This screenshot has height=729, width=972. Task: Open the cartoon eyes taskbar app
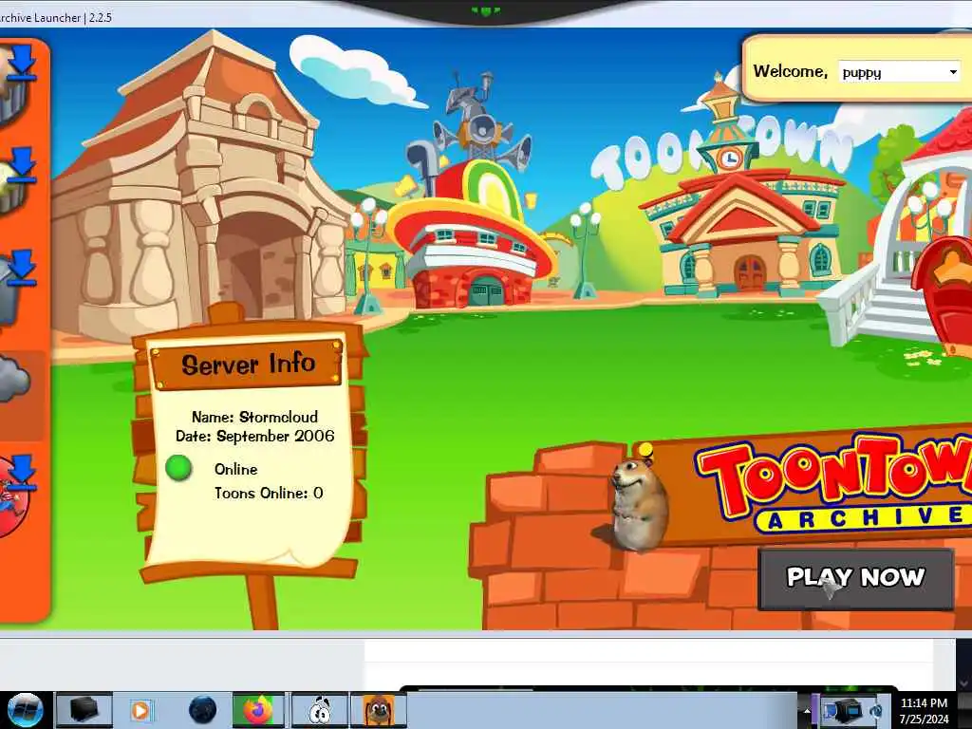(319, 710)
